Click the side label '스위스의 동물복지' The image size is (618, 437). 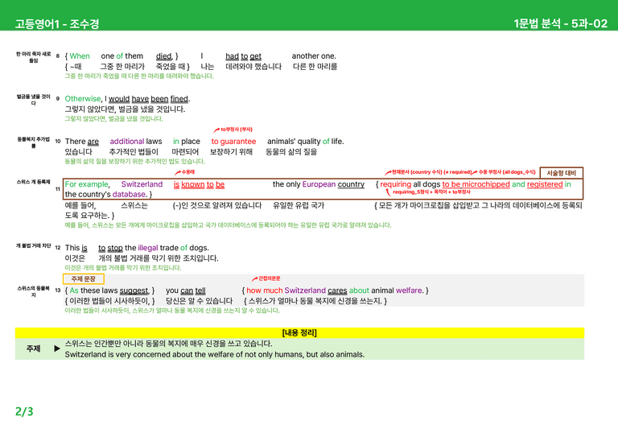point(34,291)
